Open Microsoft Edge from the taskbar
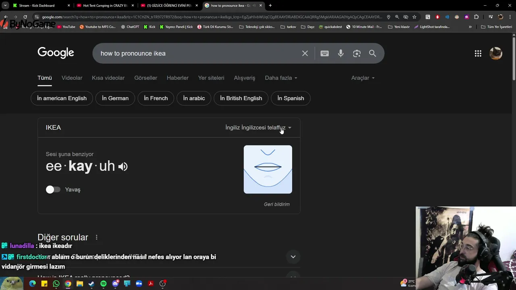The image size is (516, 290). [x=33, y=284]
